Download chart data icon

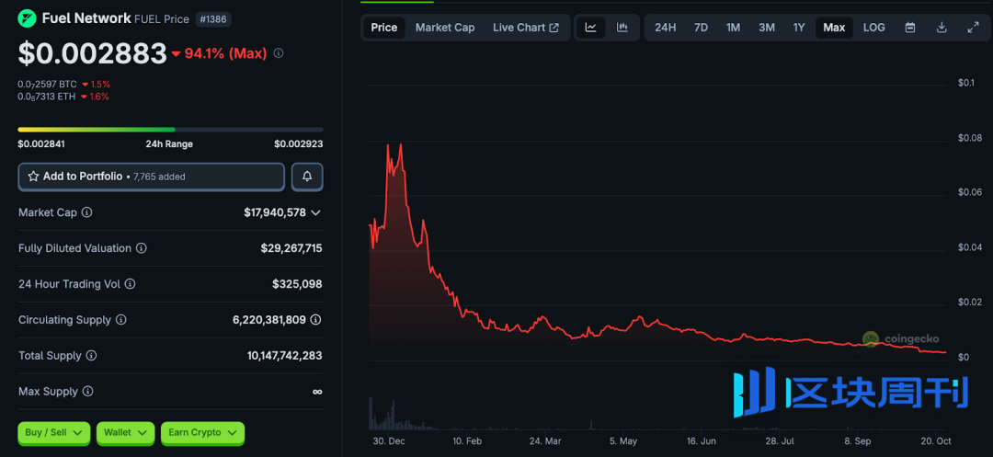click(942, 28)
